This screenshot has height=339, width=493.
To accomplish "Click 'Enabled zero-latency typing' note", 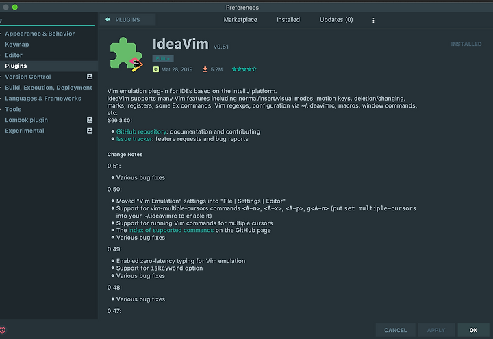I will click(181, 261).
